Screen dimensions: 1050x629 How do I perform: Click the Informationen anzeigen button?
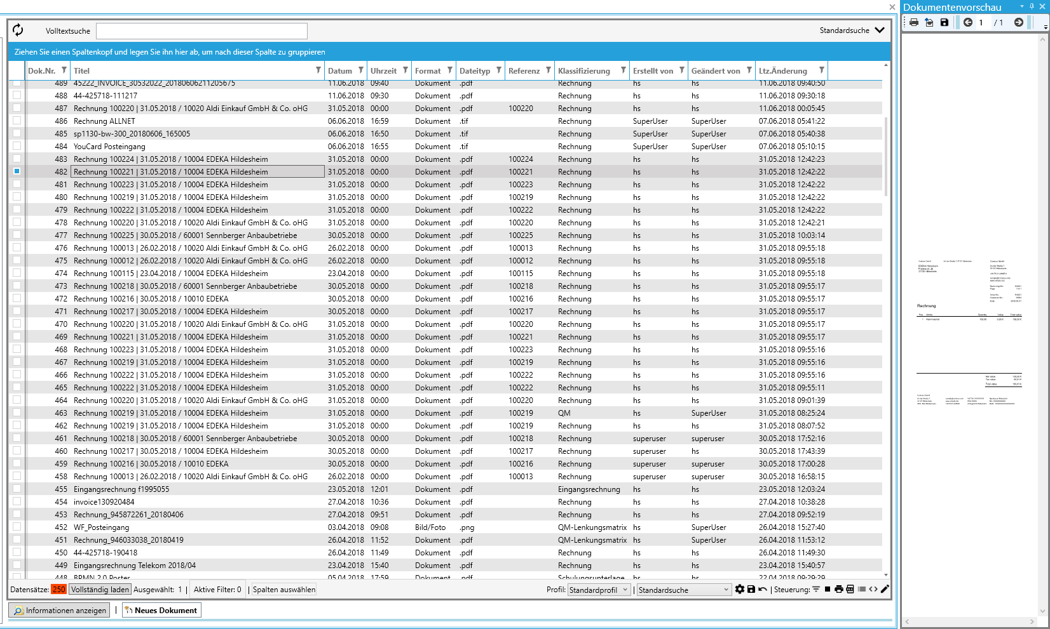[59, 610]
